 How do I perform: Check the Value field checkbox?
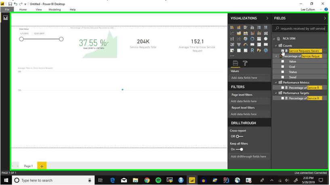(x=283, y=62)
